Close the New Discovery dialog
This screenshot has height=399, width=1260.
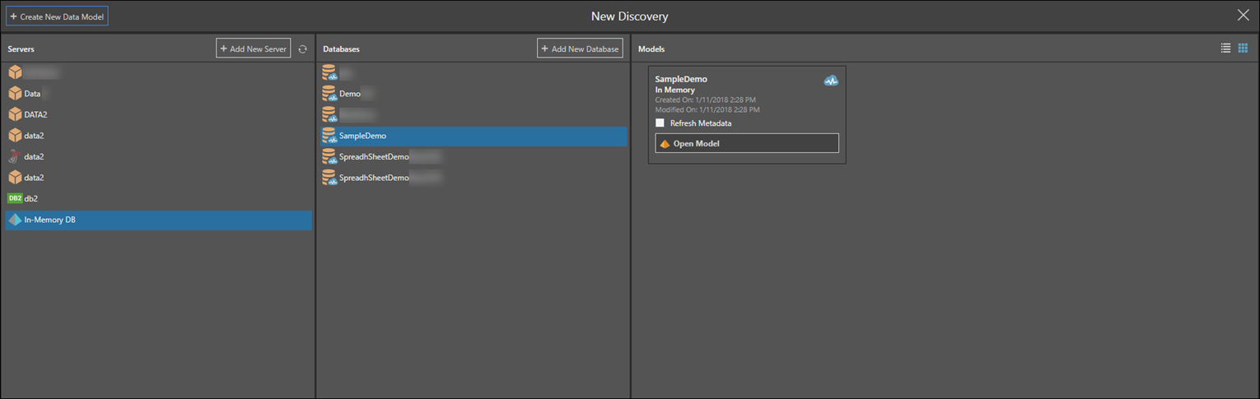(1243, 16)
